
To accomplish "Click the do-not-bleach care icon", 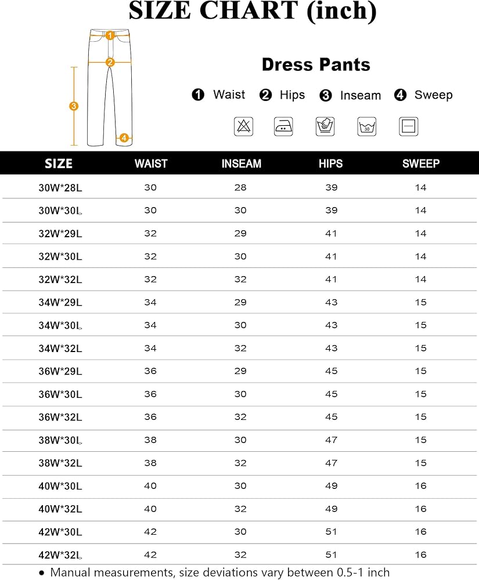I will click(x=243, y=126).
